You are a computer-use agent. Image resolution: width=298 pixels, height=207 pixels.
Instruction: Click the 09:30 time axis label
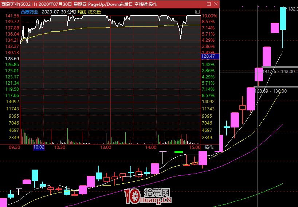click(x=15, y=147)
